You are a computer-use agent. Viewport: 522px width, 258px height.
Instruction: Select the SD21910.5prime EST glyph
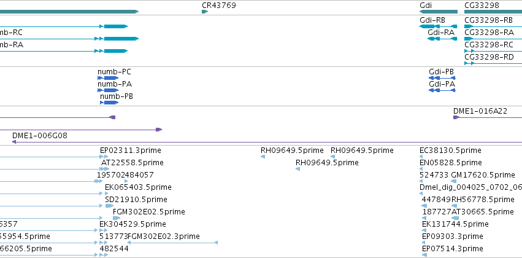tap(109, 206)
